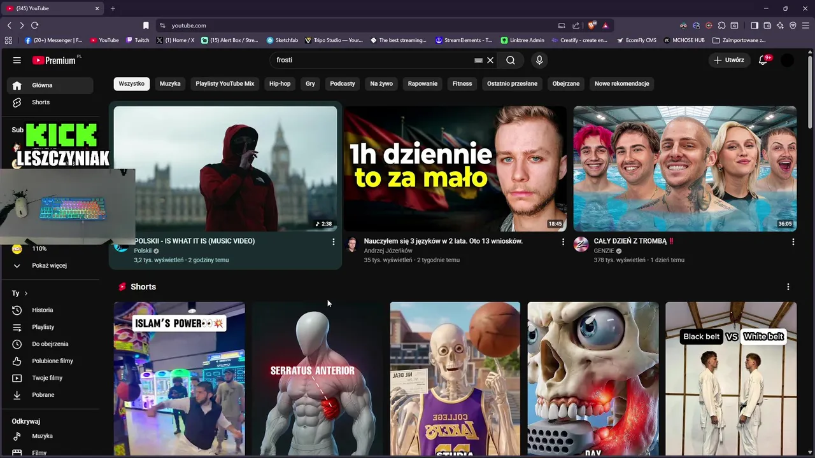Open the Sketchfab bookmark
Screen dimensions: 815x458
pyautogui.click(x=282, y=40)
